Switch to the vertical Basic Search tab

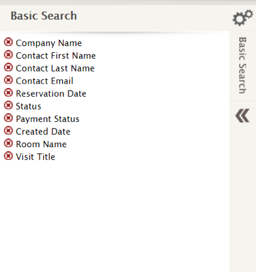(x=242, y=65)
